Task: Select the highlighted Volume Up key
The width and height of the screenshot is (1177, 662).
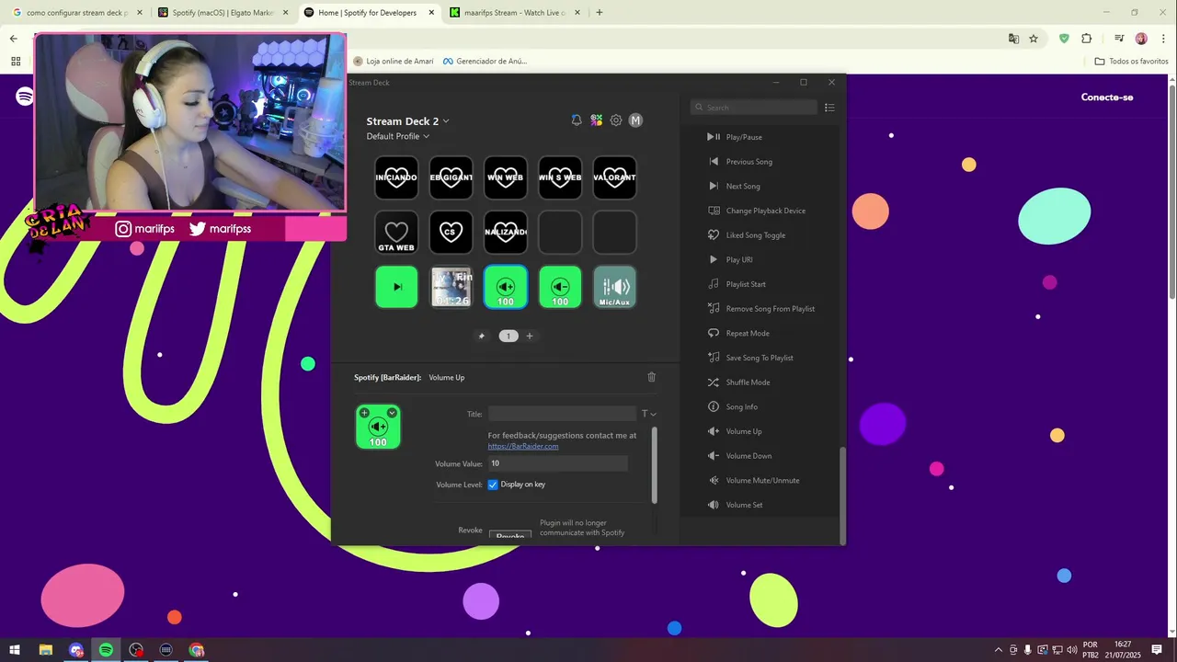Action: (506, 287)
